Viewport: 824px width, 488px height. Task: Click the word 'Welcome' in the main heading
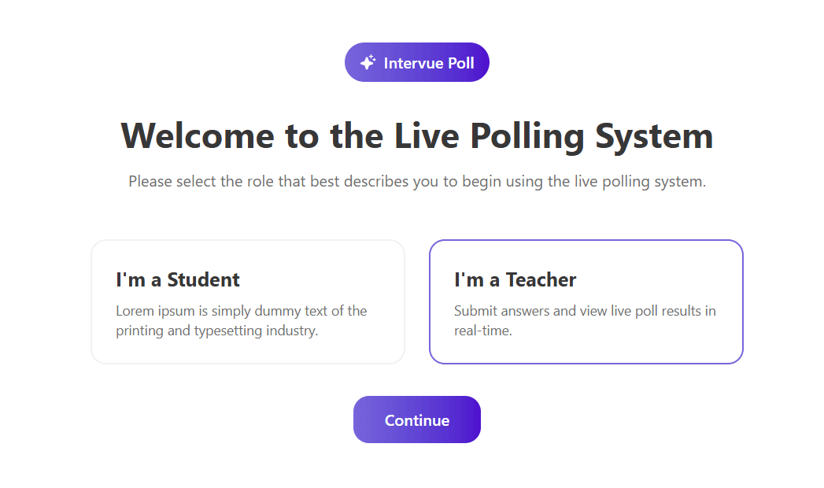pyautogui.click(x=198, y=135)
